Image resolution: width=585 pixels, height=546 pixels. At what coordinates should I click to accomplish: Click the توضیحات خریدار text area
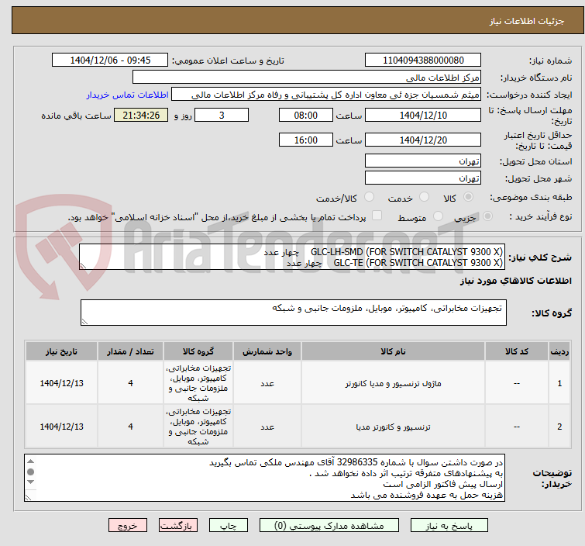pos(264,478)
